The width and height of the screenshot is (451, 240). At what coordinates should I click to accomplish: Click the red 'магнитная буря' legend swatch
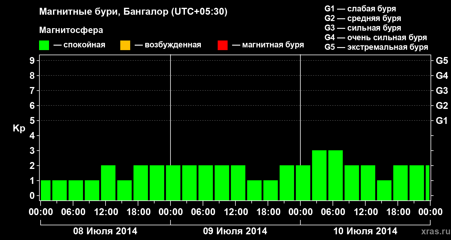click(222, 45)
